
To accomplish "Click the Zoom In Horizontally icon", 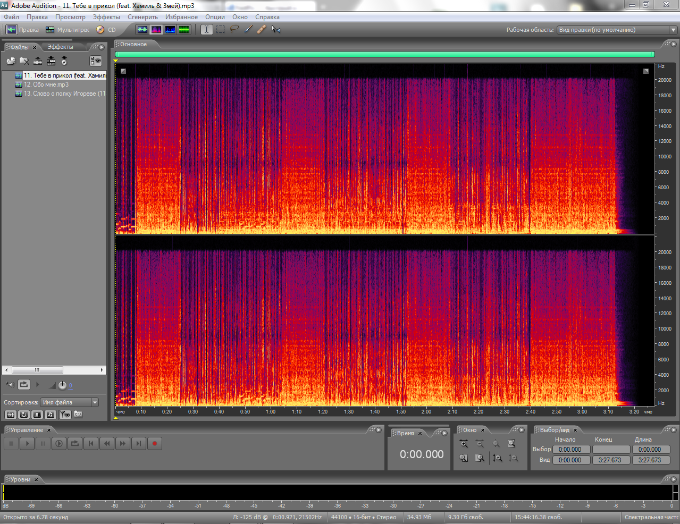I will coord(464,444).
